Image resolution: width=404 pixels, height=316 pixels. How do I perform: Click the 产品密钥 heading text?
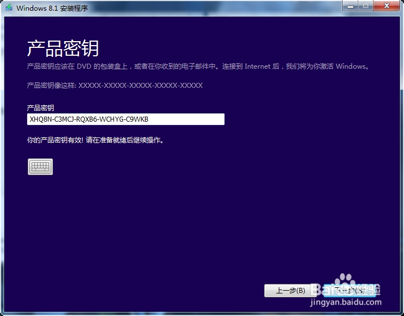click(x=63, y=48)
